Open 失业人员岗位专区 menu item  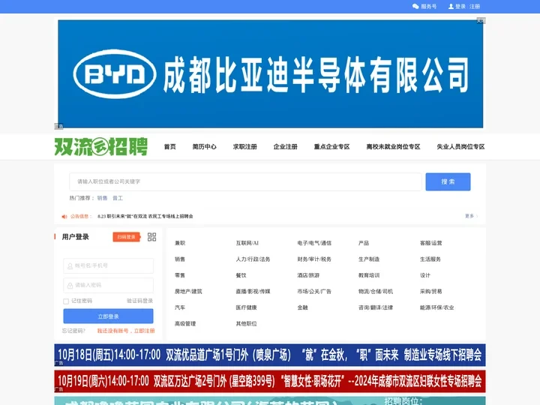coord(460,147)
